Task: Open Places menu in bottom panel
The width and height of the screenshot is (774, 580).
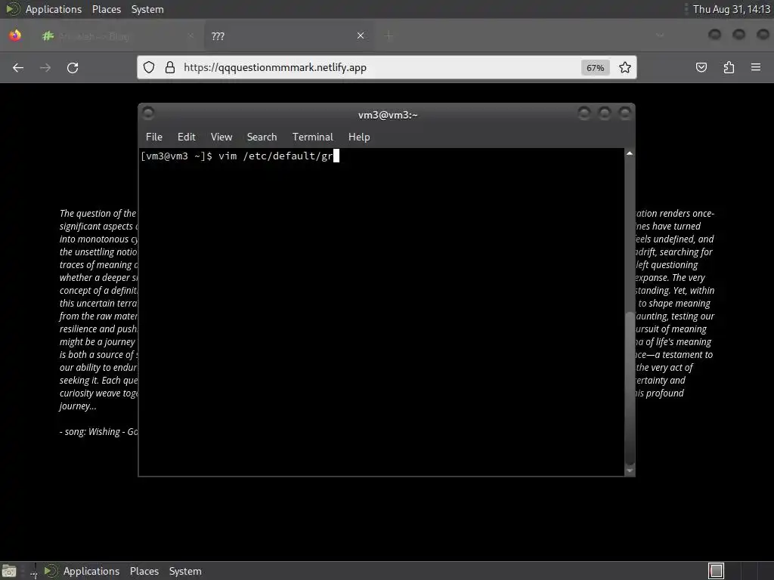Action: click(144, 571)
